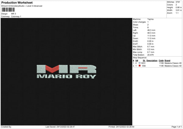The image size is (183, 129).
Task: Click the Min Stitch value 0.2 mm
Action: 151,49
